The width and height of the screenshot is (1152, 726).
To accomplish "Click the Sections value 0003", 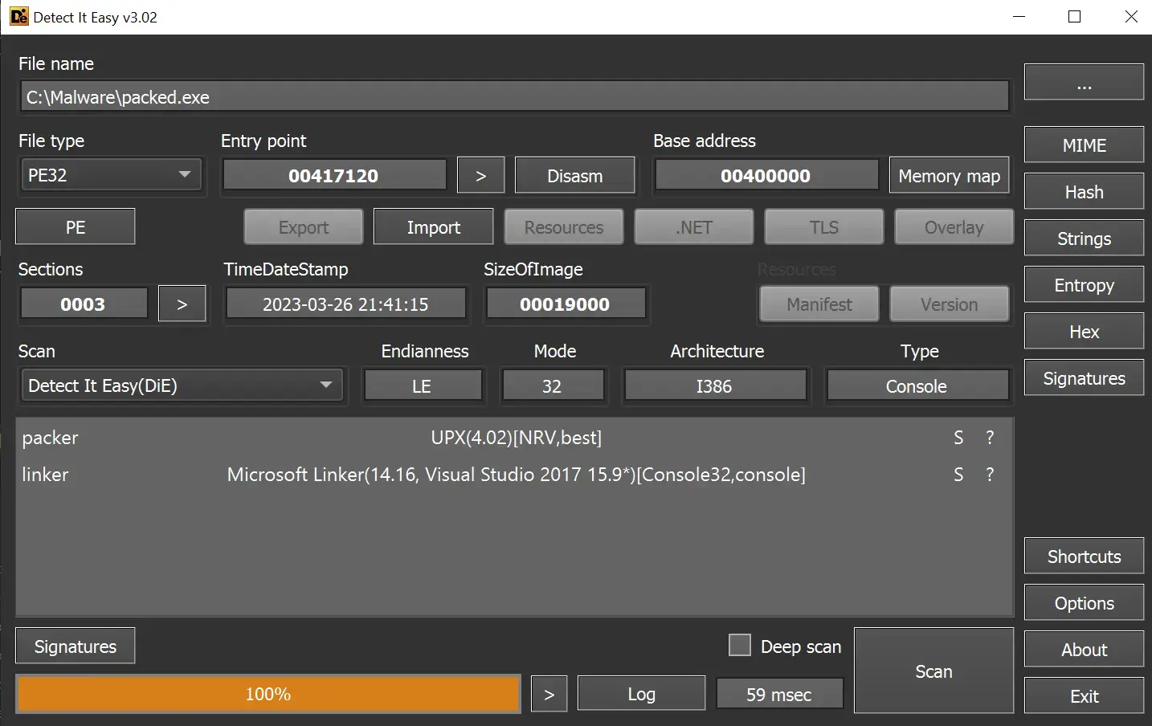I will [x=84, y=304].
